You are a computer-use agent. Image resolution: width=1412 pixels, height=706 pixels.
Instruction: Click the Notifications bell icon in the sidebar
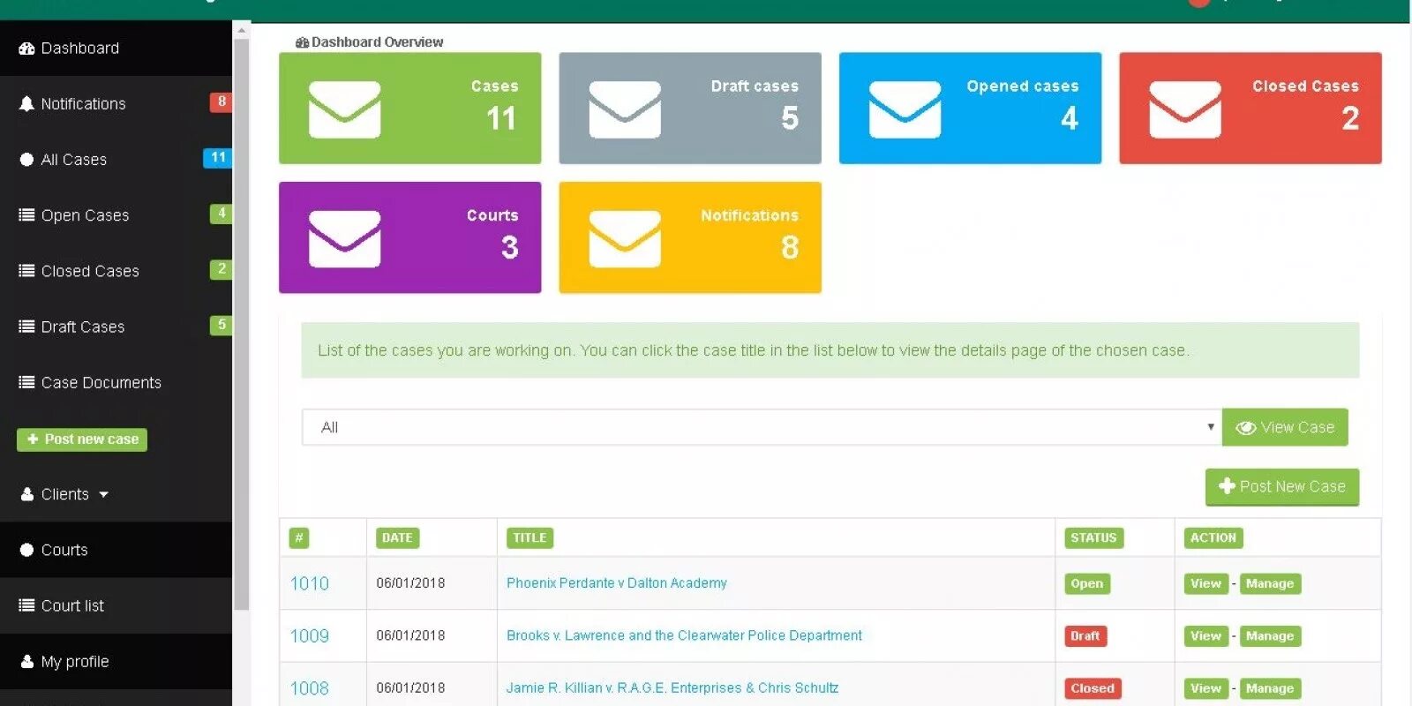(x=26, y=103)
